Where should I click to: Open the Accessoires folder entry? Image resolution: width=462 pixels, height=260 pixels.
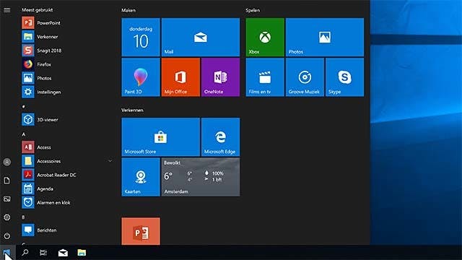pyautogui.click(x=68, y=161)
